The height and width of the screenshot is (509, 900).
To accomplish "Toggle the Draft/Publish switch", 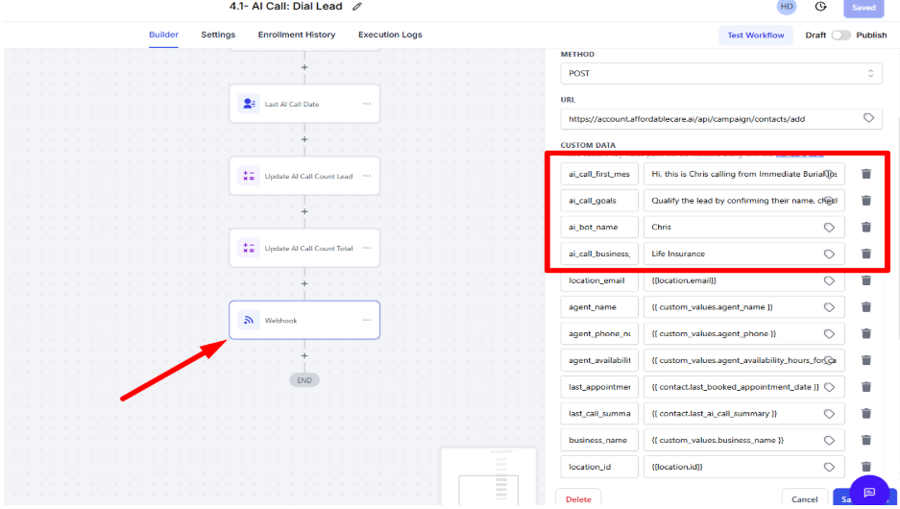I will (x=840, y=36).
